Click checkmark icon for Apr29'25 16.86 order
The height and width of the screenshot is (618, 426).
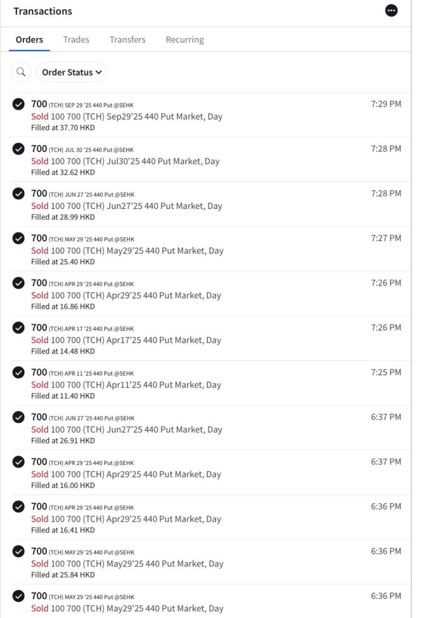click(x=18, y=283)
